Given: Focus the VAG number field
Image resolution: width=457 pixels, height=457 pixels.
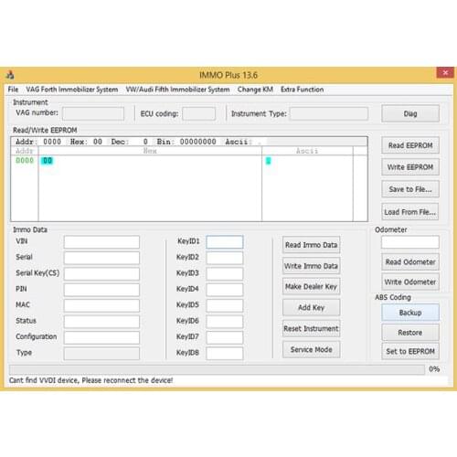Looking at the screenshot, I should (93, 113).
